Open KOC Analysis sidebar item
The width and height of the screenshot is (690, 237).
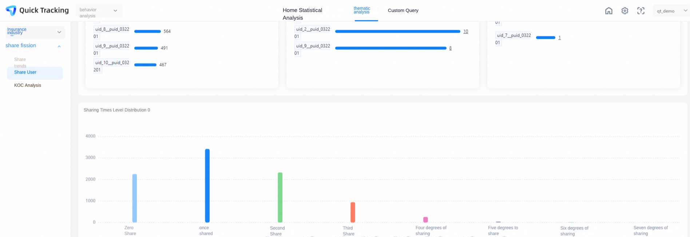point(28,86)
